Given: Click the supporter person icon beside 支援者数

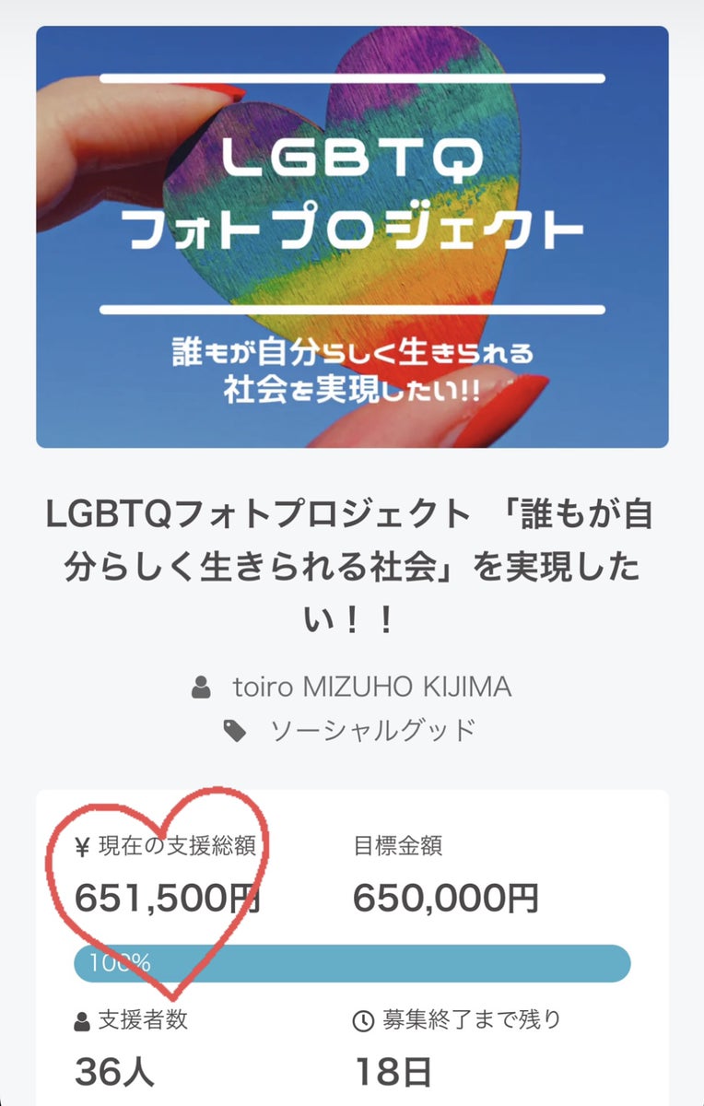Looking at the screenshot, I should click(82, 1020).
